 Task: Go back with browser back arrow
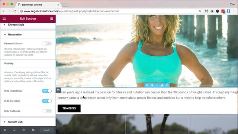(4, 11)
